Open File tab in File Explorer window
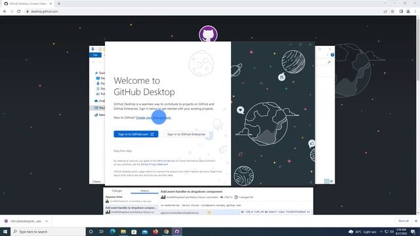The width and height of the screenshot is (420, 236). click(x=95, y=55)
